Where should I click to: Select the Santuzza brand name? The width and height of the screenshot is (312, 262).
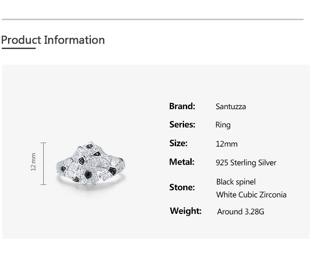230,106
